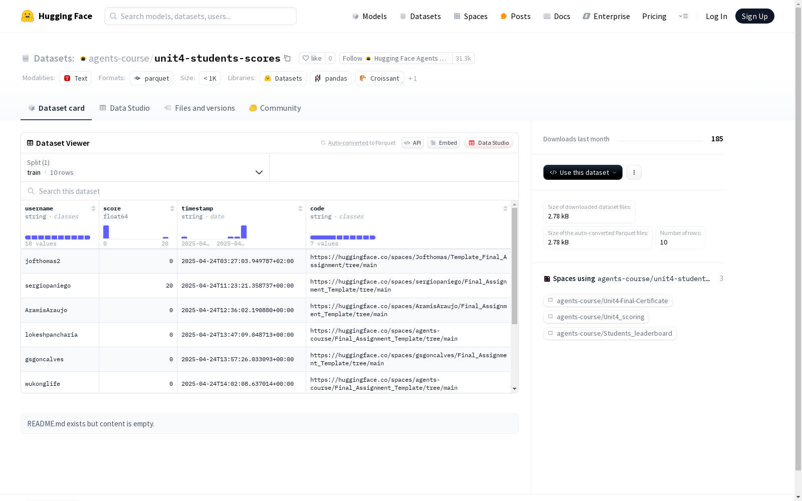Open the Files and versions tab
Viewport: 802px width, 501px height.
pos(199,108)
